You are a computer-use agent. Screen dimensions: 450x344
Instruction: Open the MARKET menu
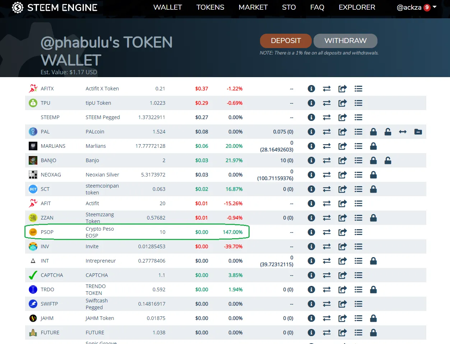coord(253,8)
